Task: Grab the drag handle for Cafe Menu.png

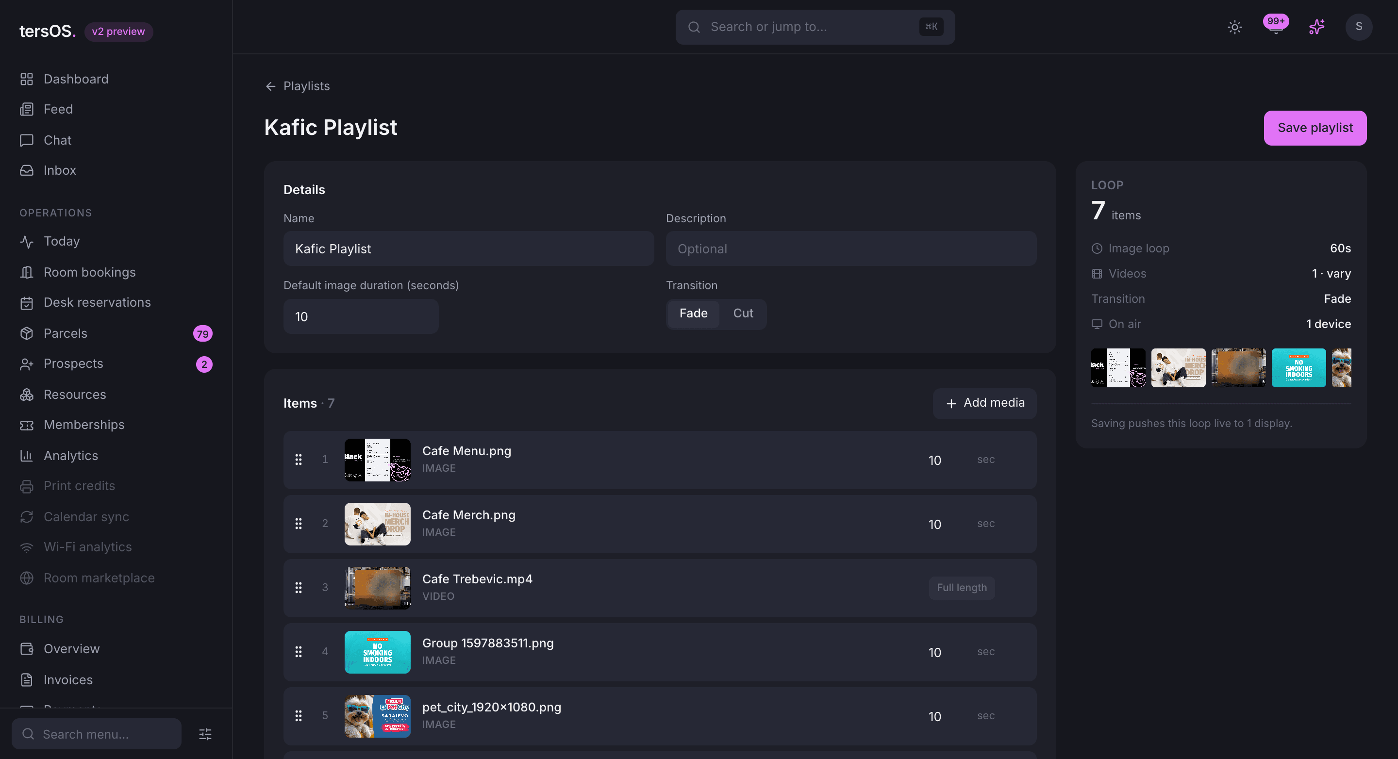Action: (299, 460)
